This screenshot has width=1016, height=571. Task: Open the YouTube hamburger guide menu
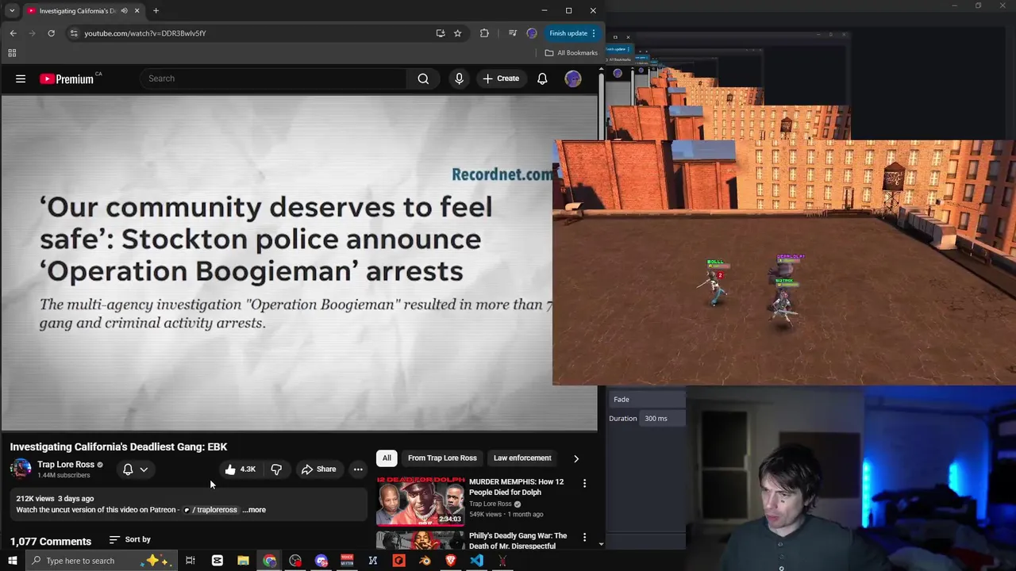point(21,79)
